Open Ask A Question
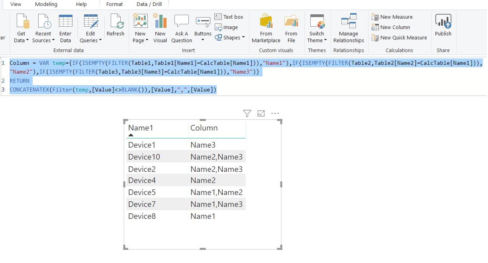This screenshot has height=263, width=488. point(182,28)
